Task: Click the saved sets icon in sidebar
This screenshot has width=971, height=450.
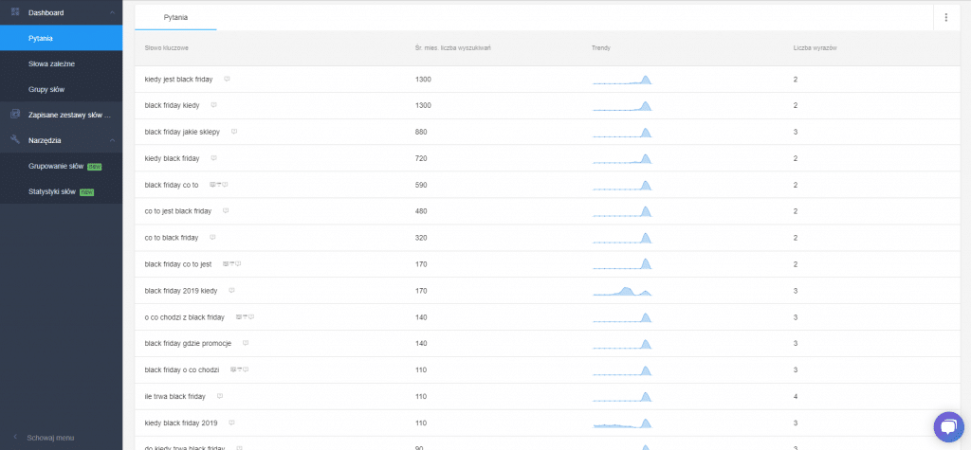Action: point(15,115)
